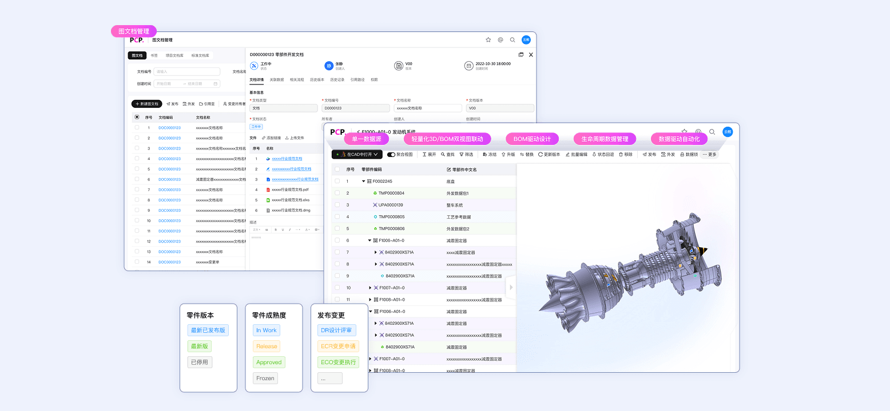Open the 筛选 filter tool
This screenshot has width=890, height=411.
pyautogui.click(x=465, y=154)
